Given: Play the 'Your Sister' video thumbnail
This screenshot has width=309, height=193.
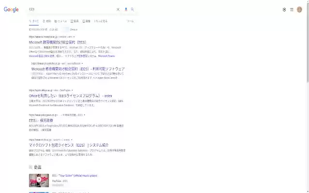Looking at the screenshot, I should click(39, 180).
